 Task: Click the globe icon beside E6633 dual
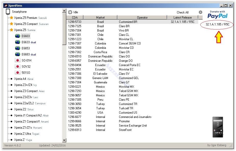click(18, 42)
